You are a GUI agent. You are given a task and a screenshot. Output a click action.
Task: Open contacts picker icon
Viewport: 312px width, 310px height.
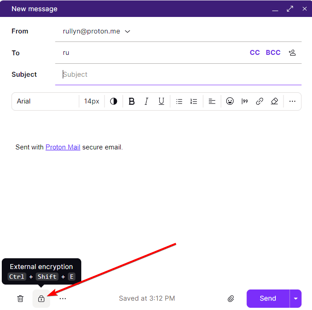point(292,53)
